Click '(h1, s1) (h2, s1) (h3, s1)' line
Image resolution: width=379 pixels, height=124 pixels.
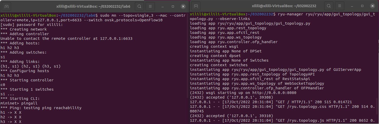coord(31,66)
